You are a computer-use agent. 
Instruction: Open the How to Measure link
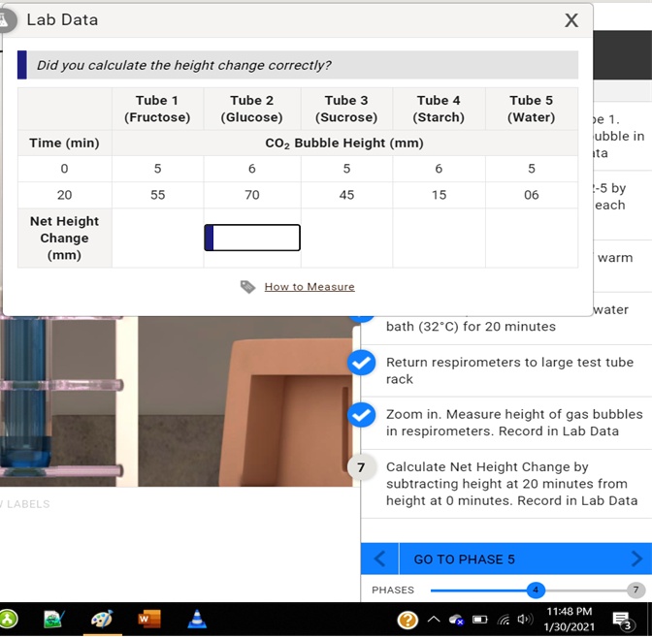click(x=309, y=287)
